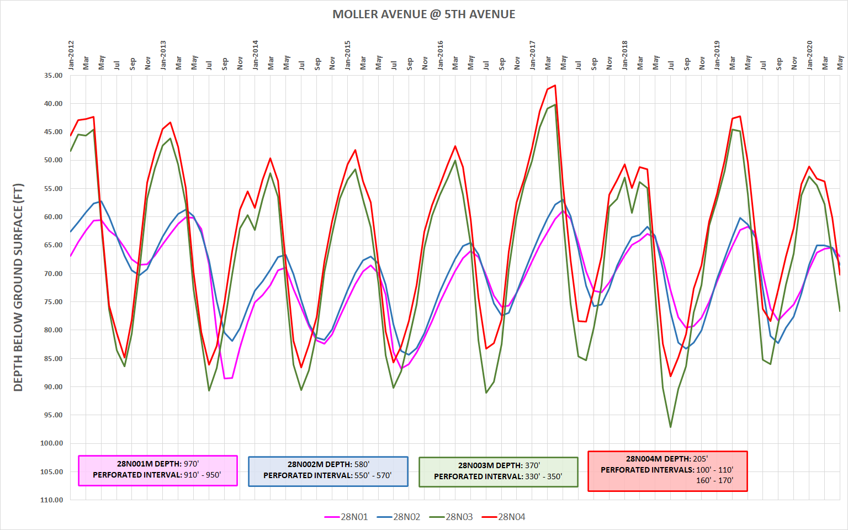Select the May-2020 axis label

(839, 63)
